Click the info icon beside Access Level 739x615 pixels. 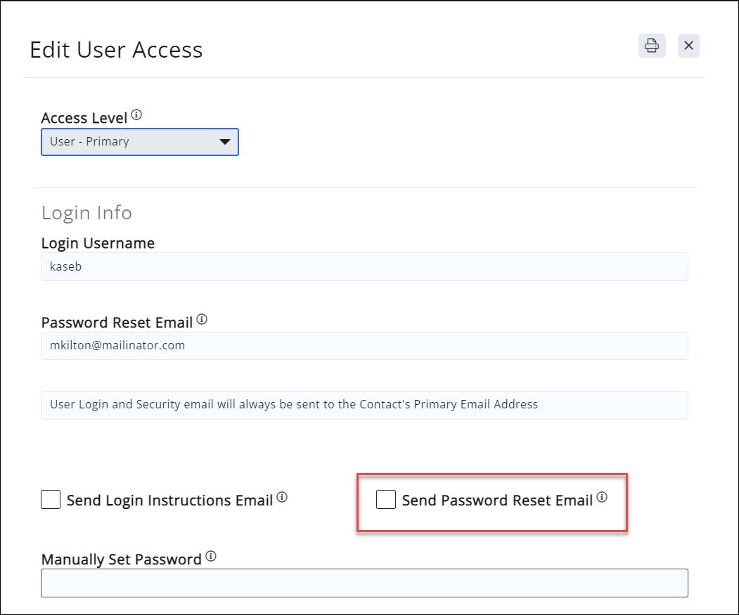(x=136, y=115)
